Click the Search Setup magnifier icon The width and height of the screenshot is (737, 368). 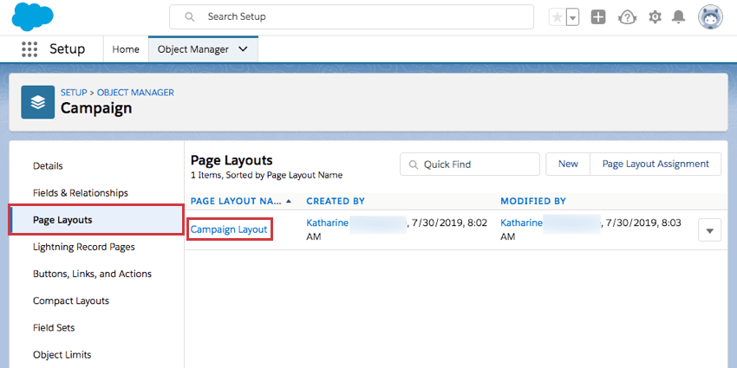(189, 17)
